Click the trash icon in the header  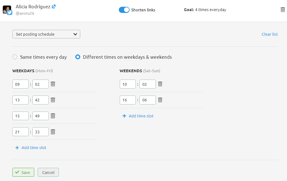click(283, 9)
